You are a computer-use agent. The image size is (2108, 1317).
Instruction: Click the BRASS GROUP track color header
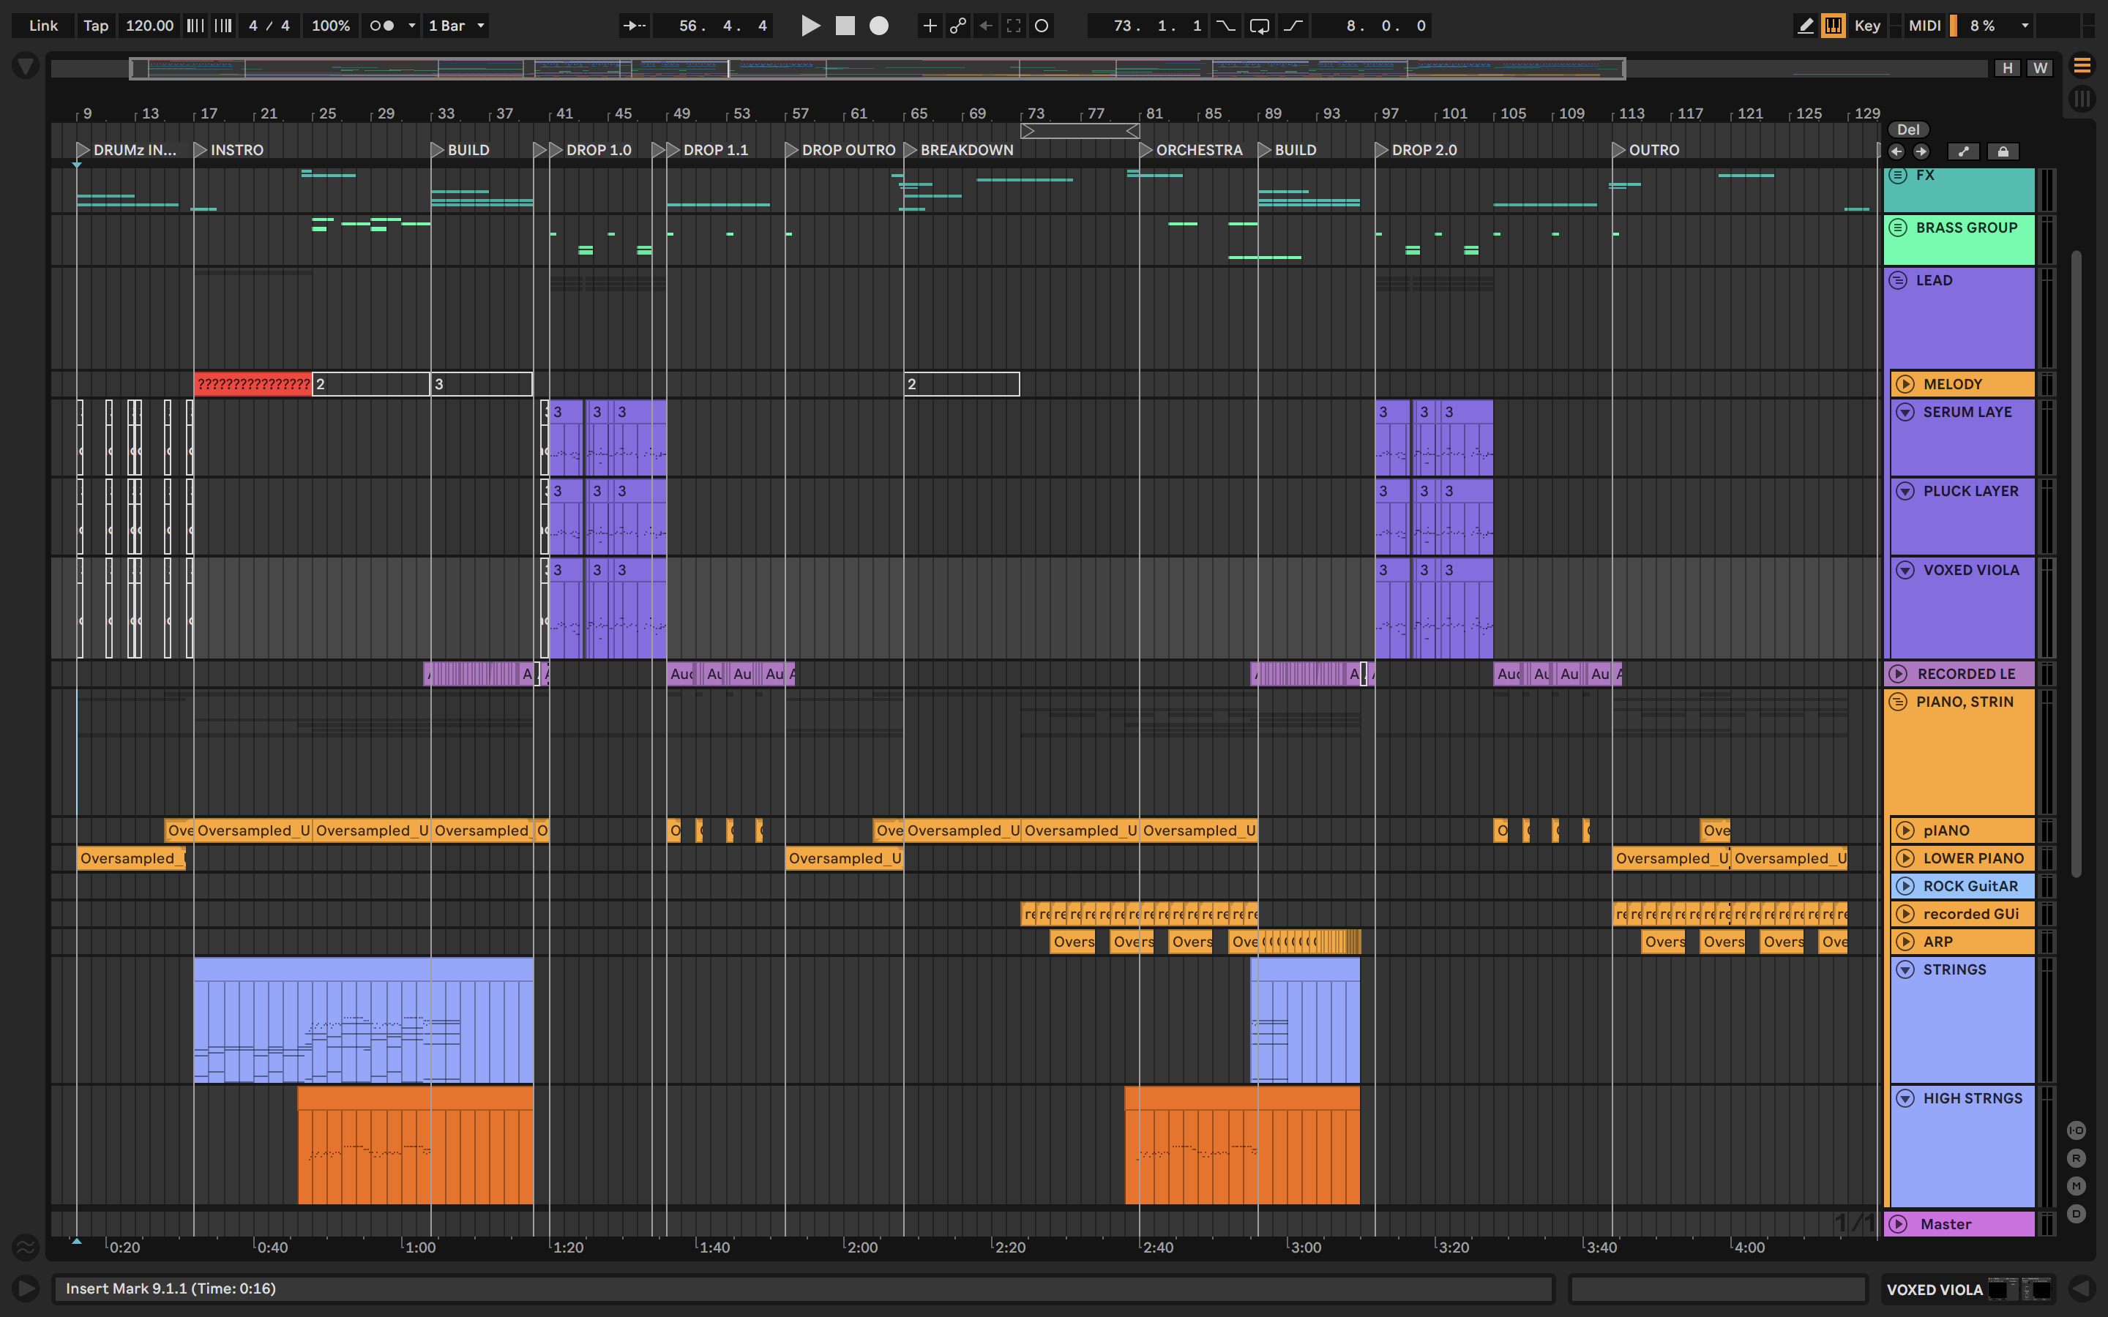pos(1966,228)
